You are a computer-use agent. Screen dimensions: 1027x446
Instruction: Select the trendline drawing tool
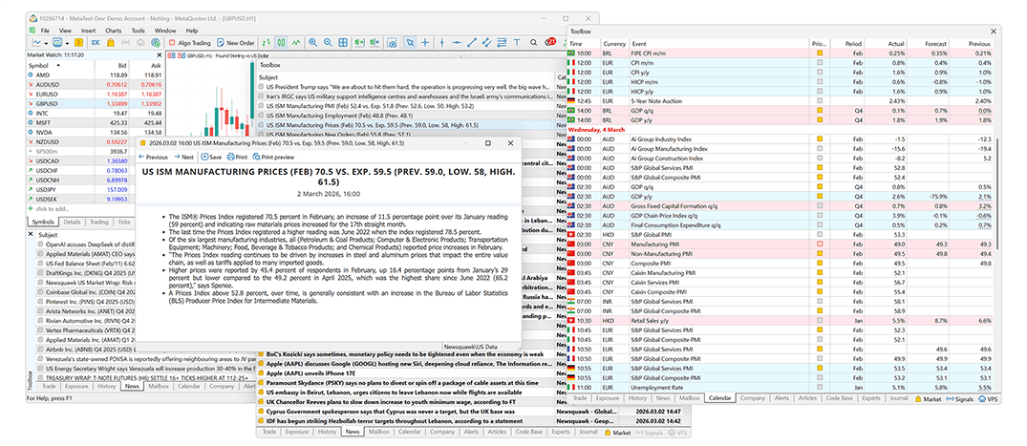coord(472,43)
